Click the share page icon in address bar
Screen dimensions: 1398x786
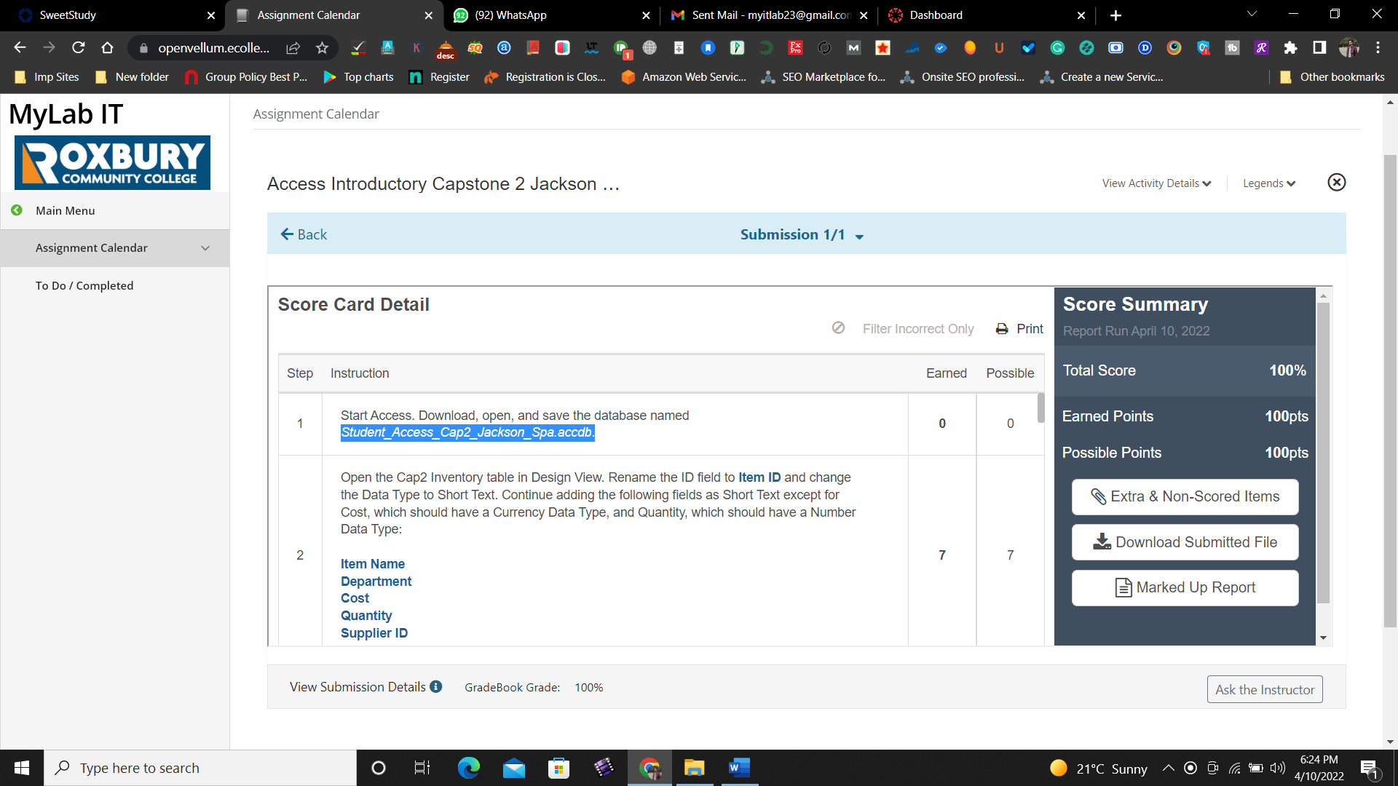[293, 48]
